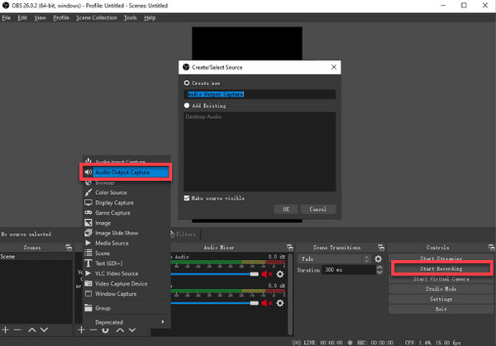This screenshot has width=496, height=346.
Task: Open the Tools menu
Action: click(130, 17)
